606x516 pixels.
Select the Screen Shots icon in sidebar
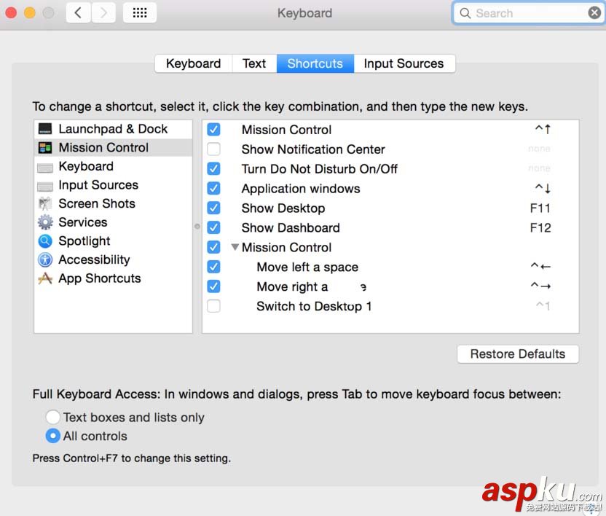(x=45, y=204)
